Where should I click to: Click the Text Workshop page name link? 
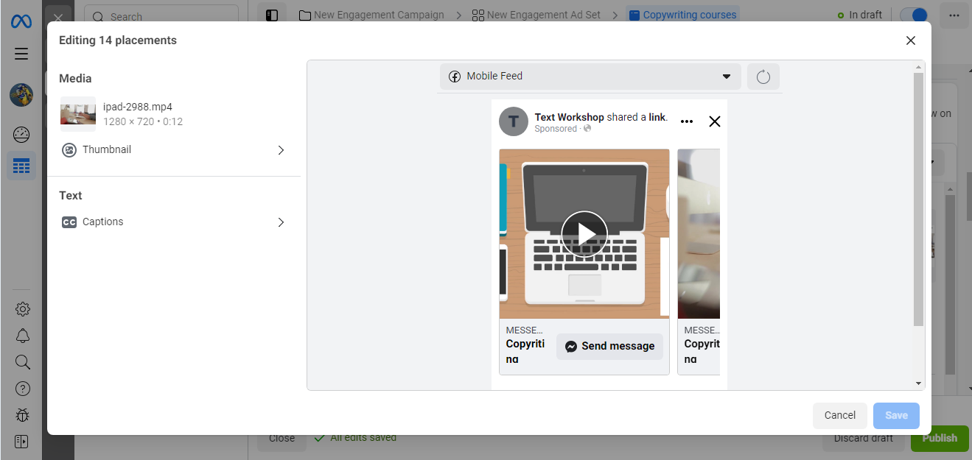569,117
